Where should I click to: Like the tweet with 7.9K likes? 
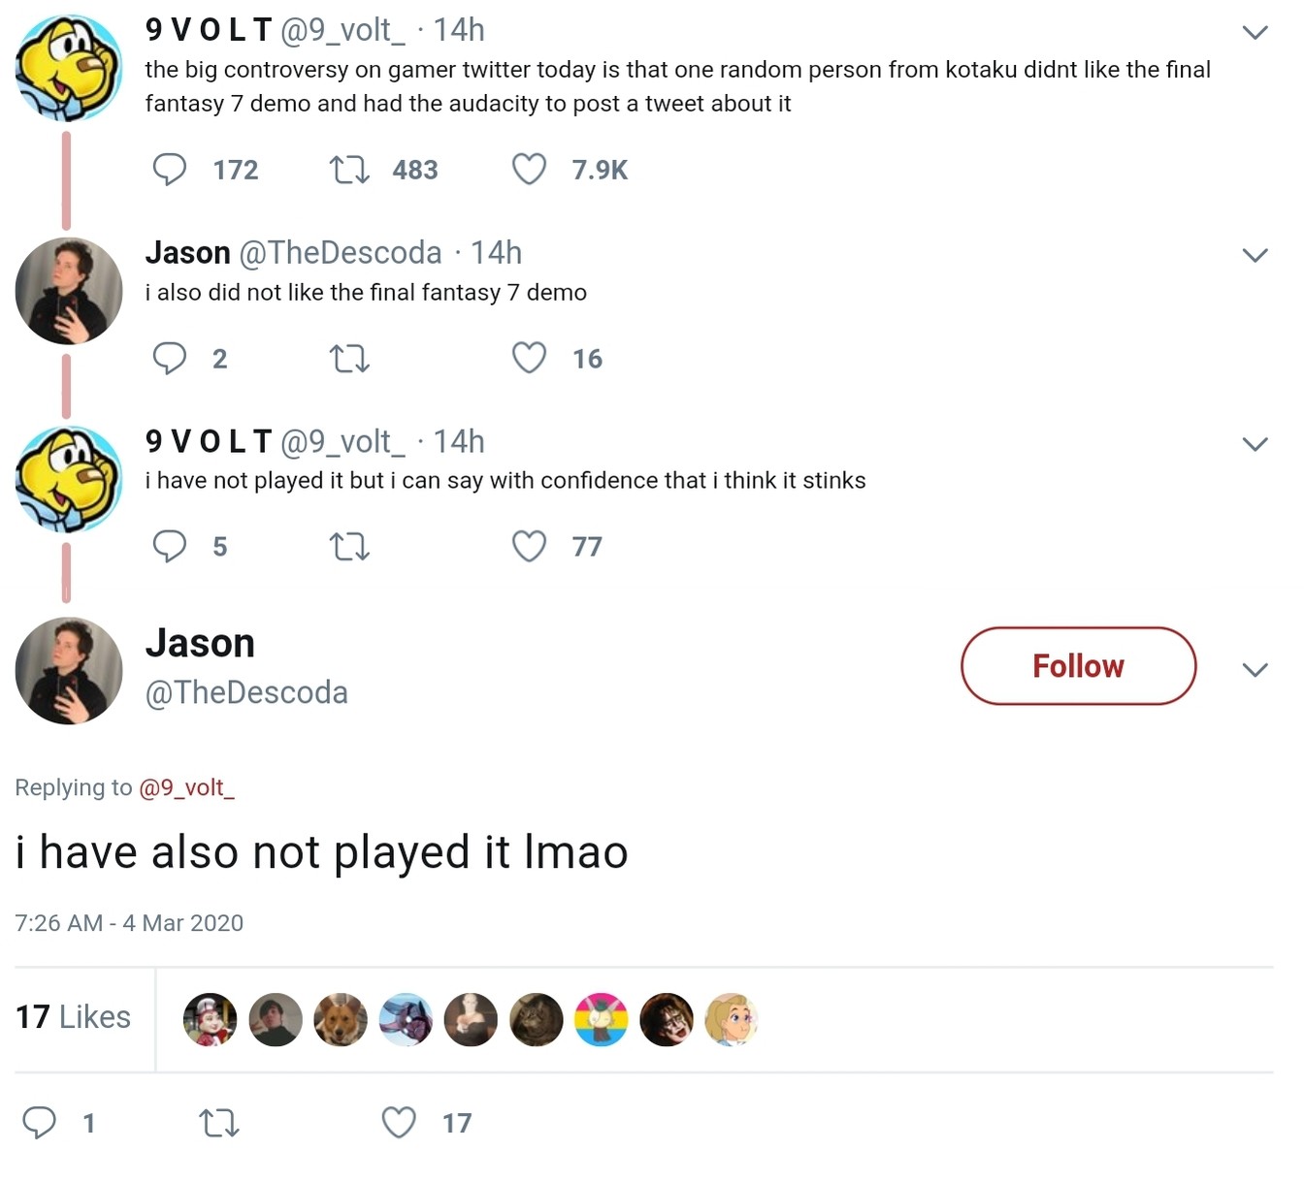(529, 170)
